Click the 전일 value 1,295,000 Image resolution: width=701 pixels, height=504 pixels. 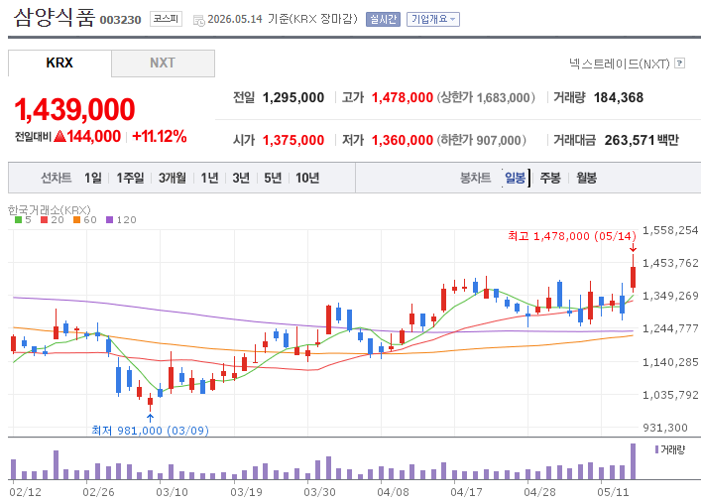[x=293, y=97]
